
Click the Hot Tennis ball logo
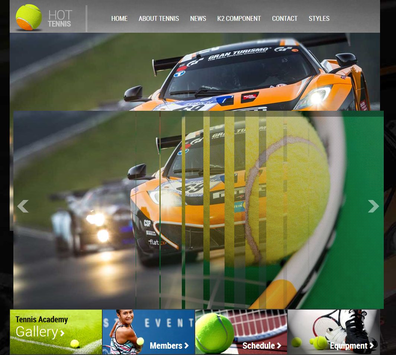29,17
